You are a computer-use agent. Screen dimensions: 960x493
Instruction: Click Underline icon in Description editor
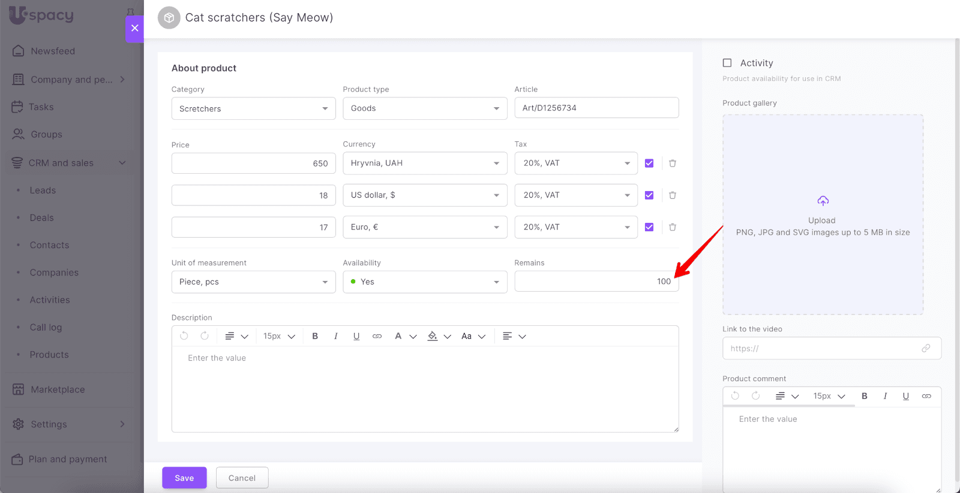[x=356, y=336]
